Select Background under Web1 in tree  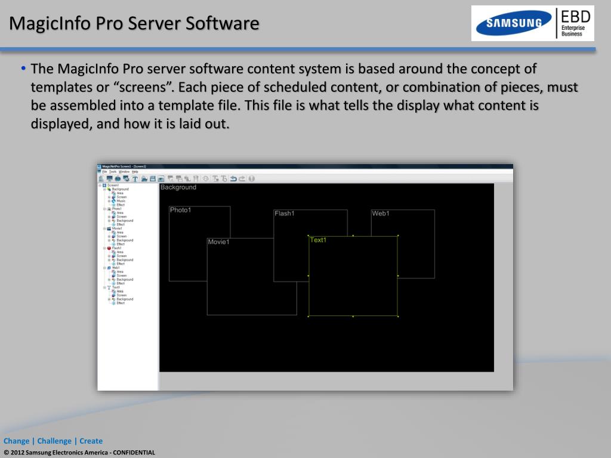pos(125,280)
